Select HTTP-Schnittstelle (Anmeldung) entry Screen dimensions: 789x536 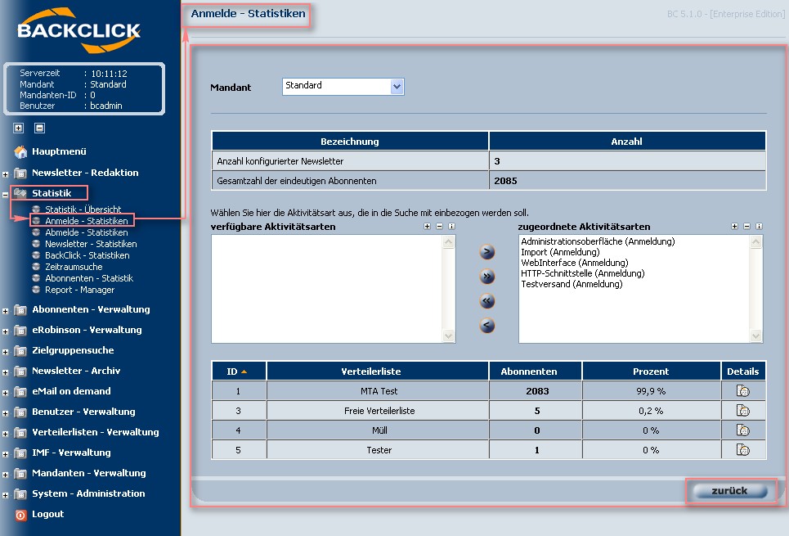point(582,273)
